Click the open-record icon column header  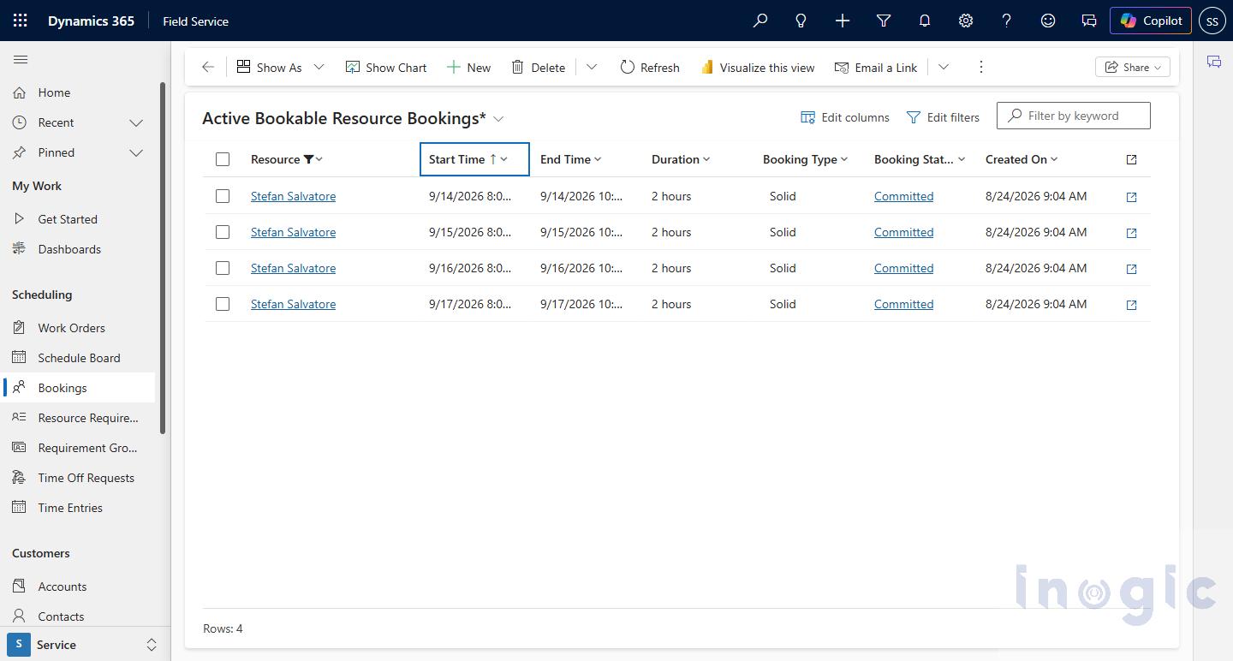pos(1131,159)
